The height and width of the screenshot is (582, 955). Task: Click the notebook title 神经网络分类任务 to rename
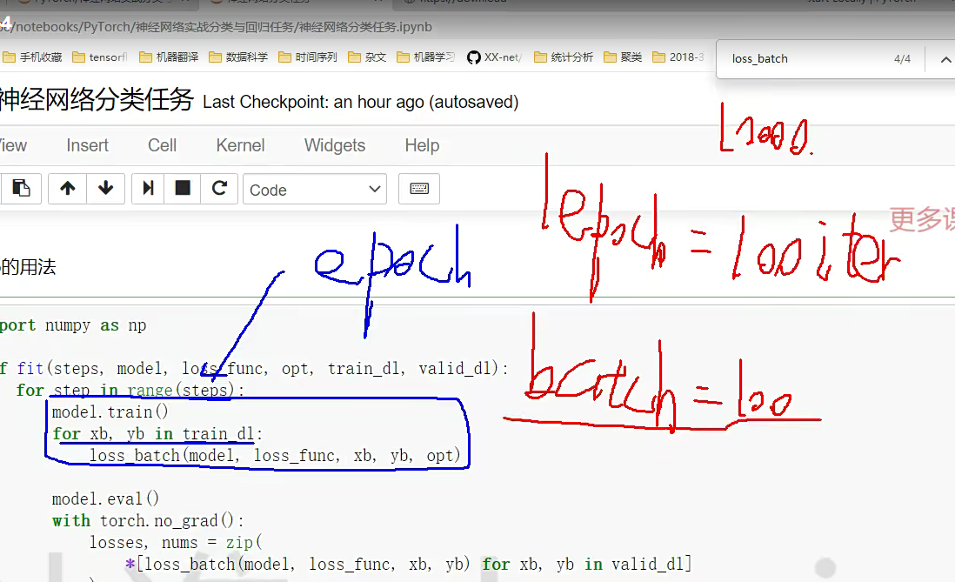point(96,101)
